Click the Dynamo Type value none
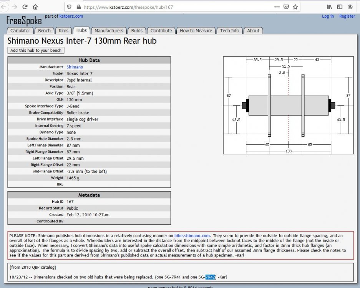360x288 pixels. (71, 132)
